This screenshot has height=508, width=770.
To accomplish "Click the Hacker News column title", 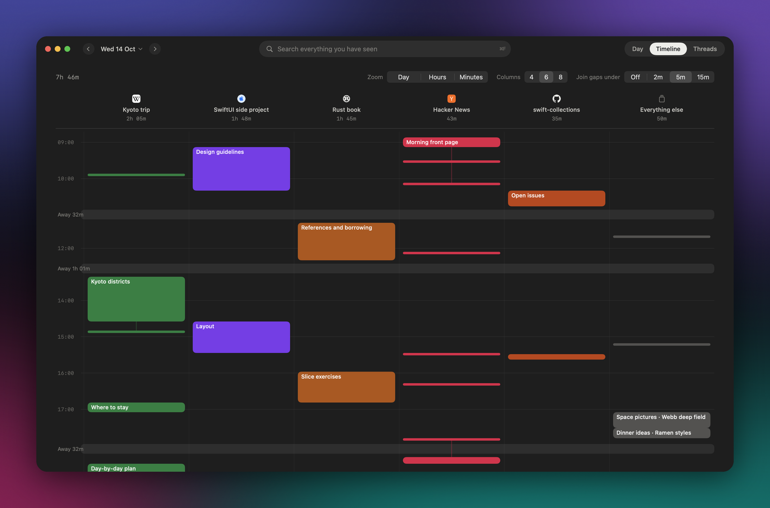I will 451,110.
